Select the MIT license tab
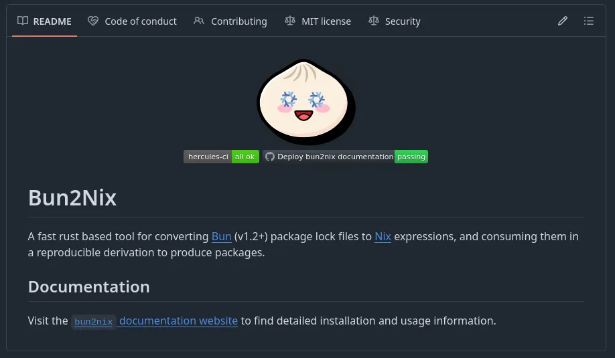 [x=326, y=21]
